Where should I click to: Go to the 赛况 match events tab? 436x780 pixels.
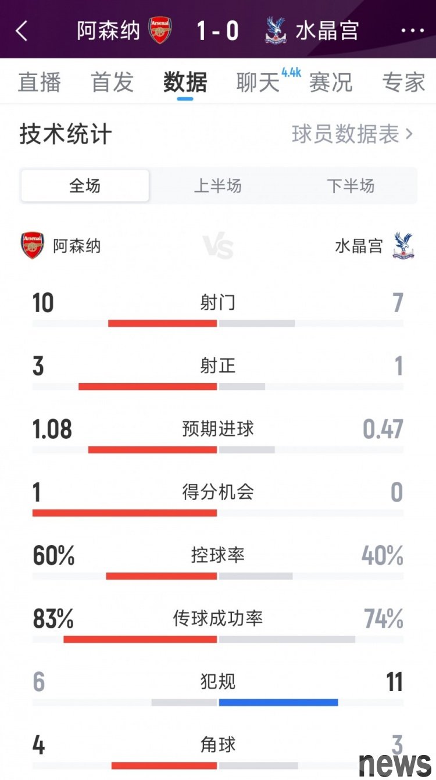tap(331, 83)
